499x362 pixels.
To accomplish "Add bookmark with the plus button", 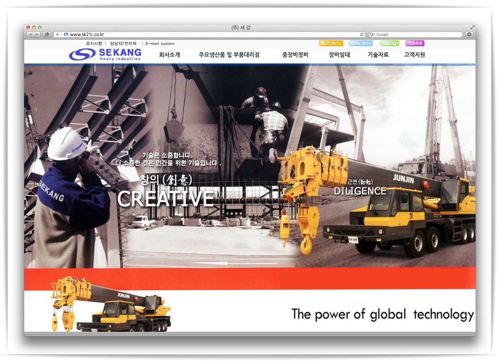I will point(57,35).
